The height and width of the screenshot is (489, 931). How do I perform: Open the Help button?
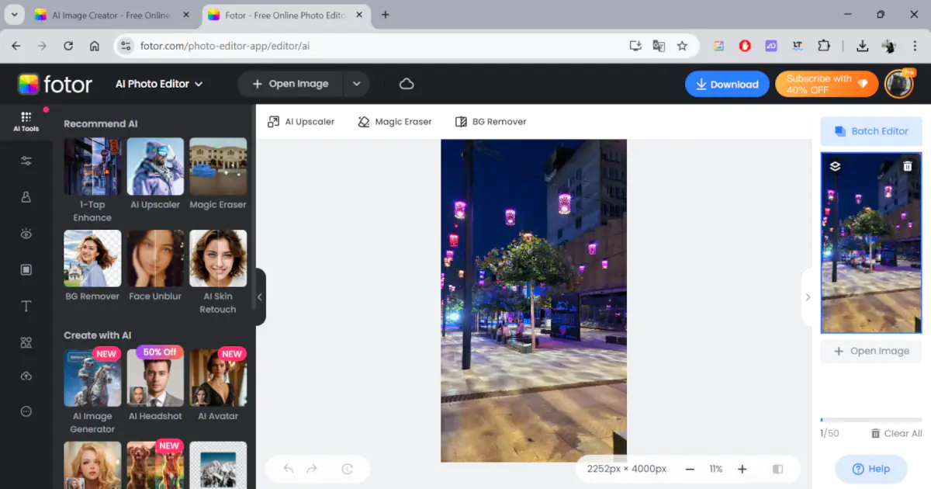click(871, 469)
